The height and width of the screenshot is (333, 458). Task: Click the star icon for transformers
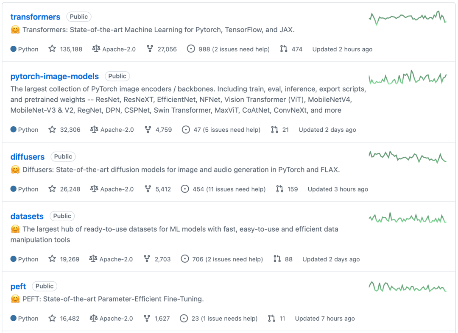coord(52,49)
